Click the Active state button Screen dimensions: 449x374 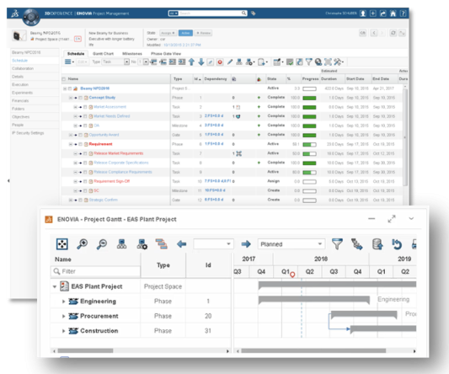pyautogui.click(x=185, y=33)
